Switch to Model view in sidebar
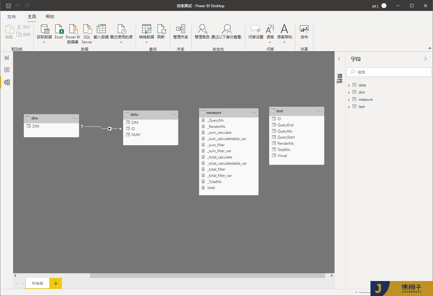This screenshot has width=433, height=296. pyautogui.click(x=7, y=82)
